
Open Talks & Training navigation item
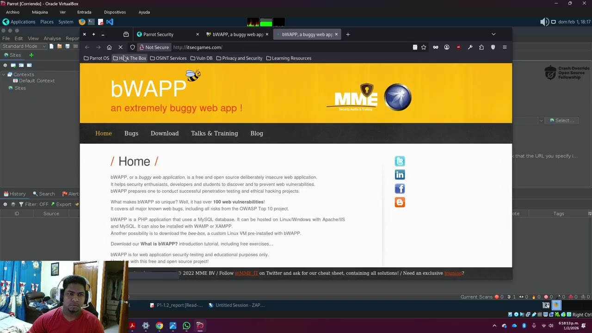coord(215,133)
